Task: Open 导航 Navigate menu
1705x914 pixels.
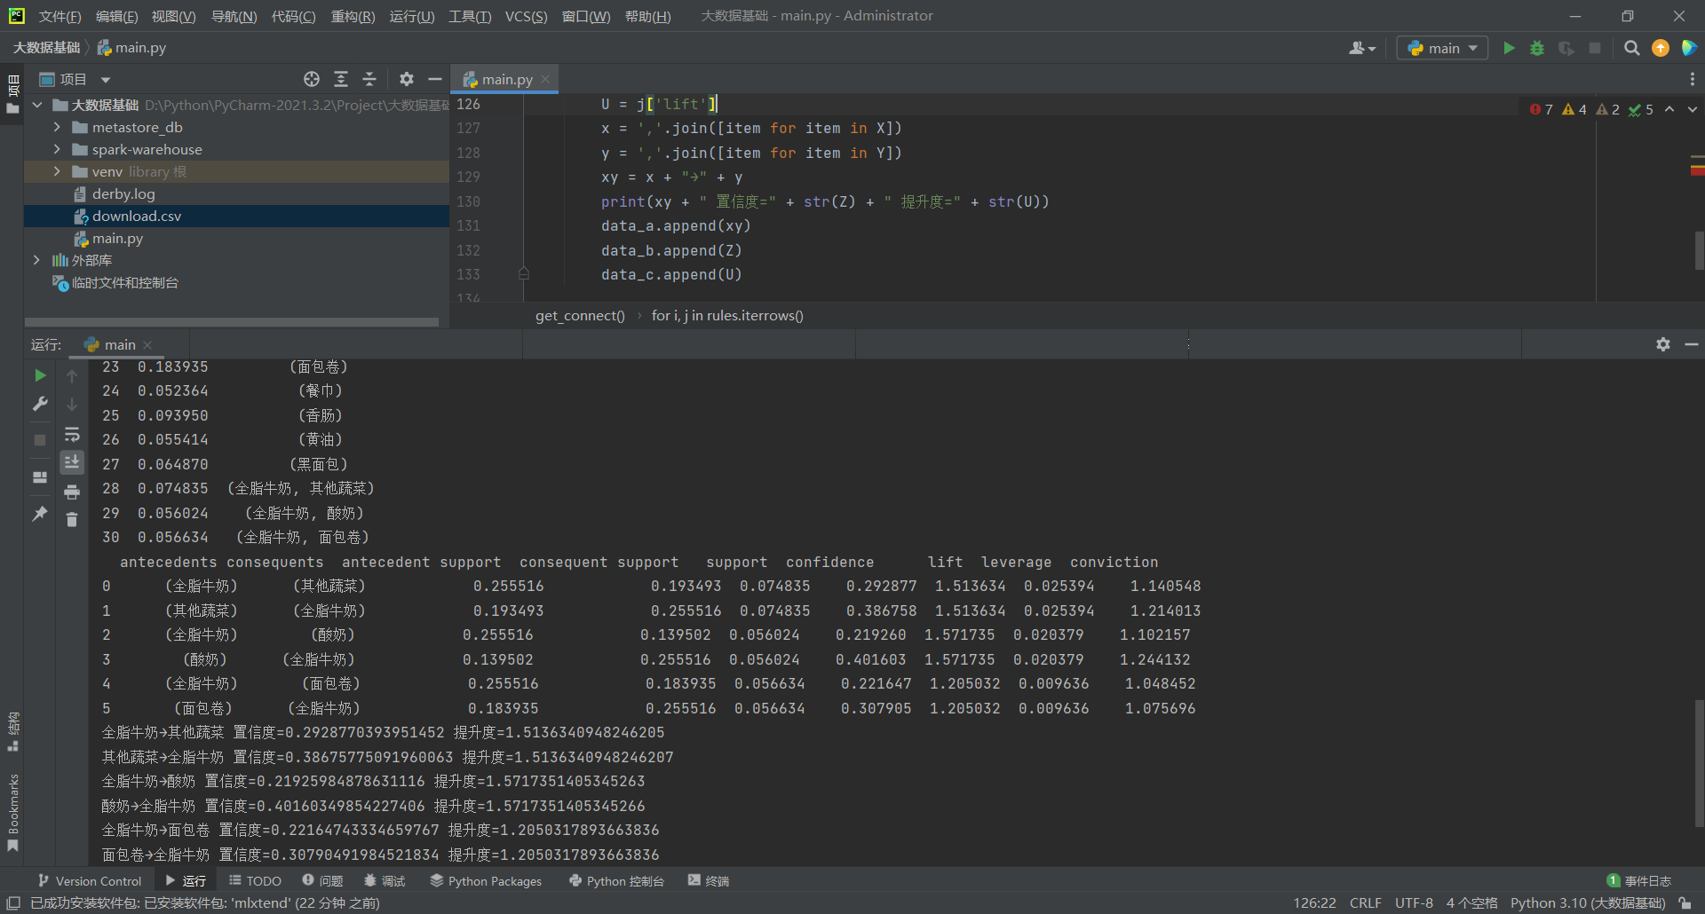Action: 234,16
